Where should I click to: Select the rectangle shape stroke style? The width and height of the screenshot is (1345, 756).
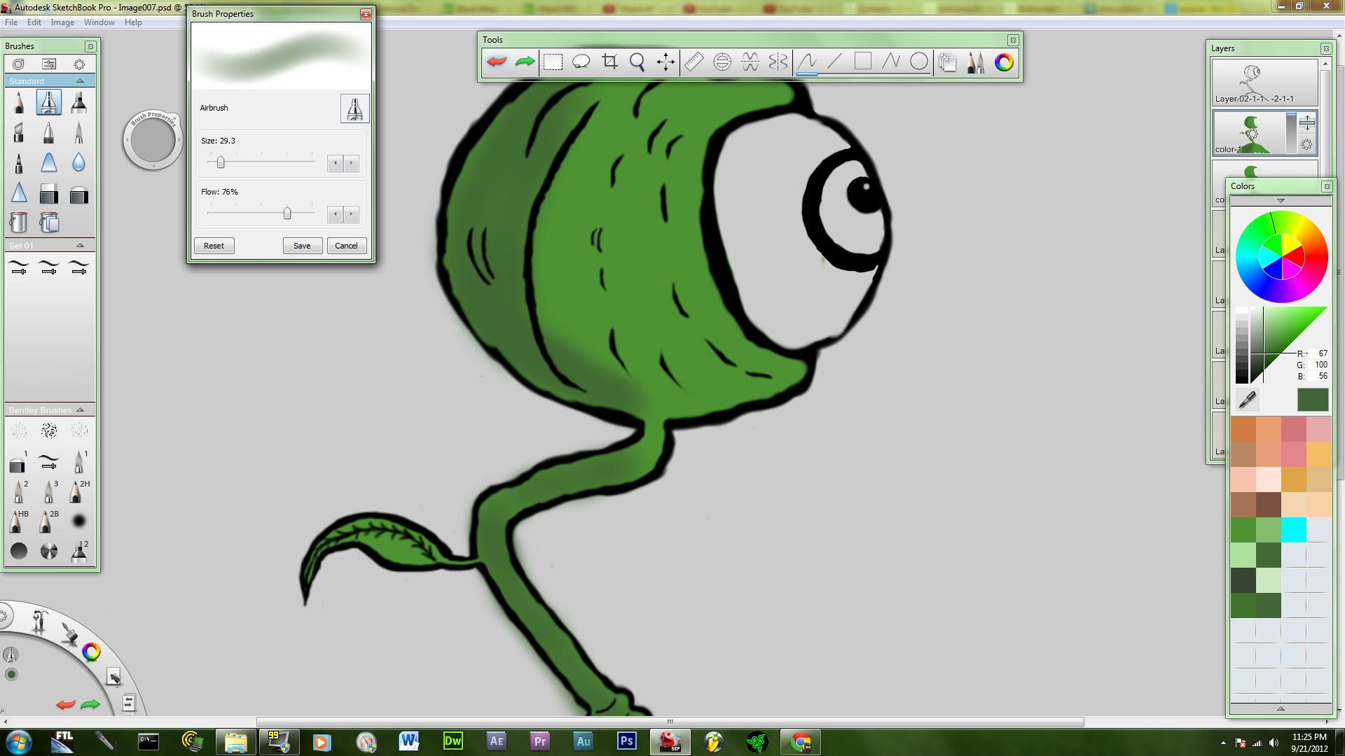[862, 62]
